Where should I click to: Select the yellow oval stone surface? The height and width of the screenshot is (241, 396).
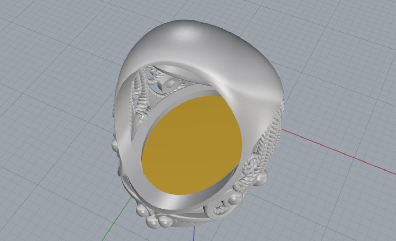[x=192, y=146]
